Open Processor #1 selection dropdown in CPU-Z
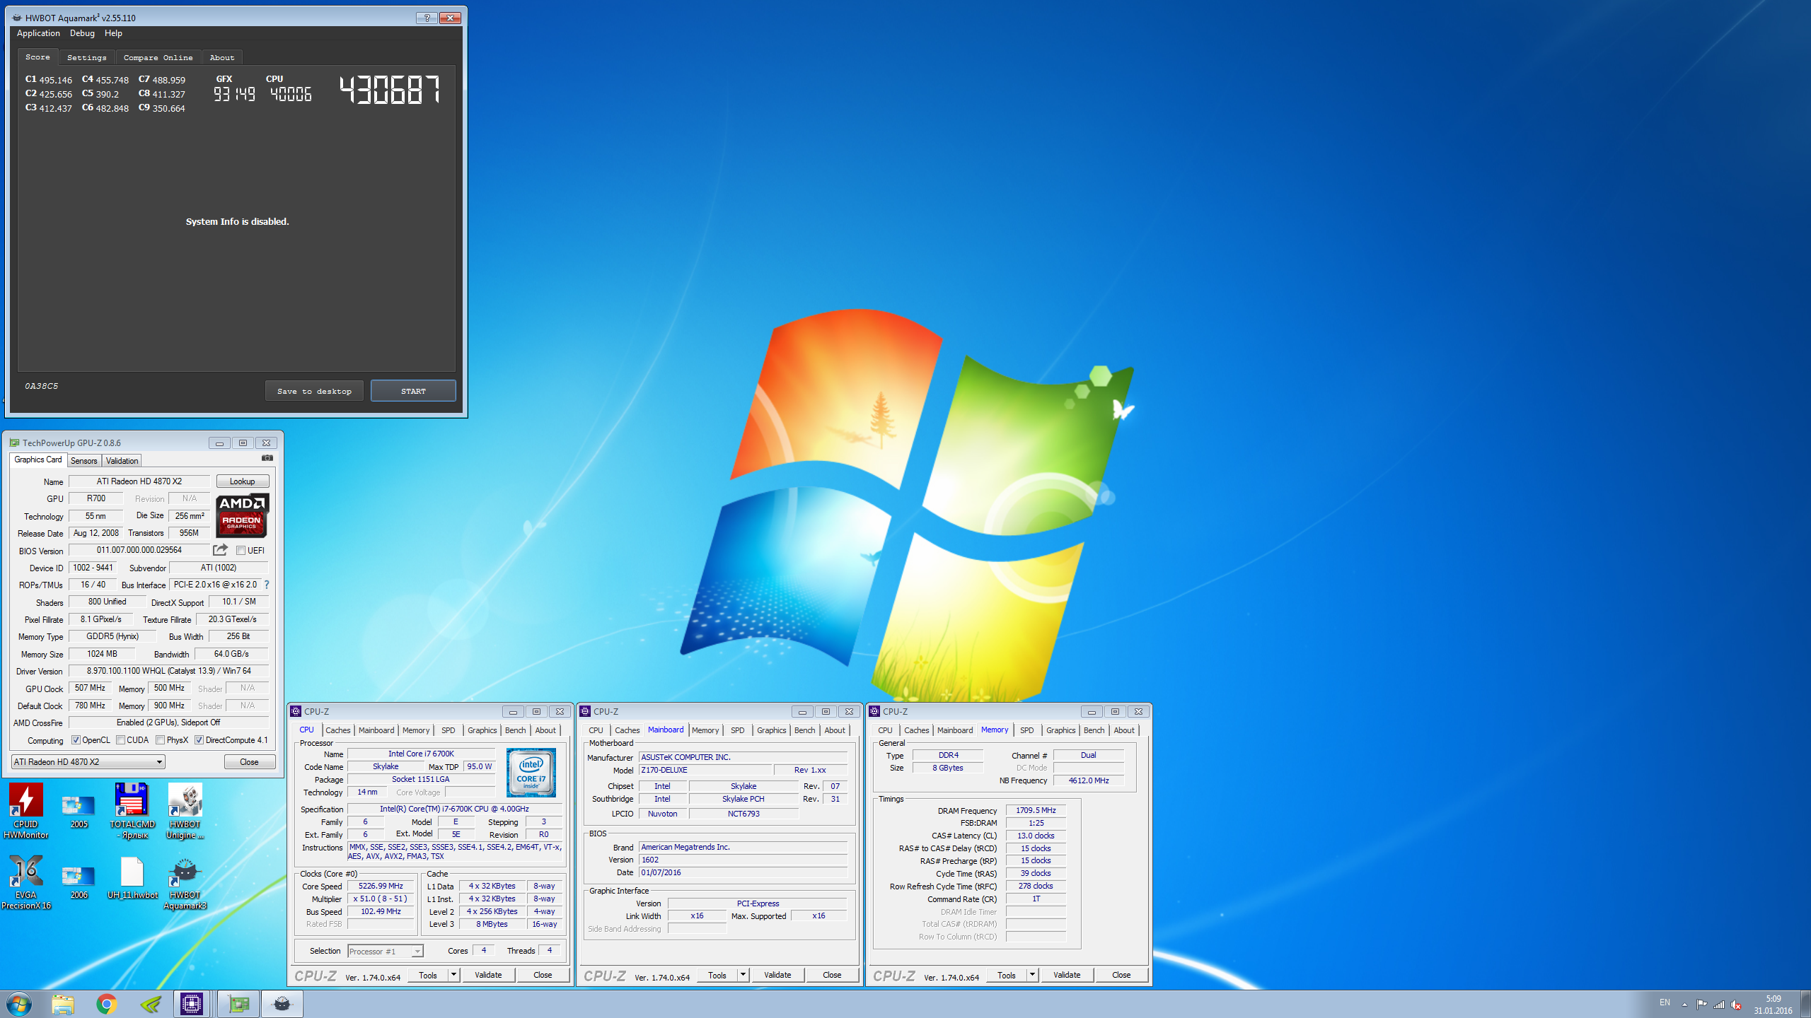Viewport: 1811px width, 1018px height. click(x=385, y=952)
